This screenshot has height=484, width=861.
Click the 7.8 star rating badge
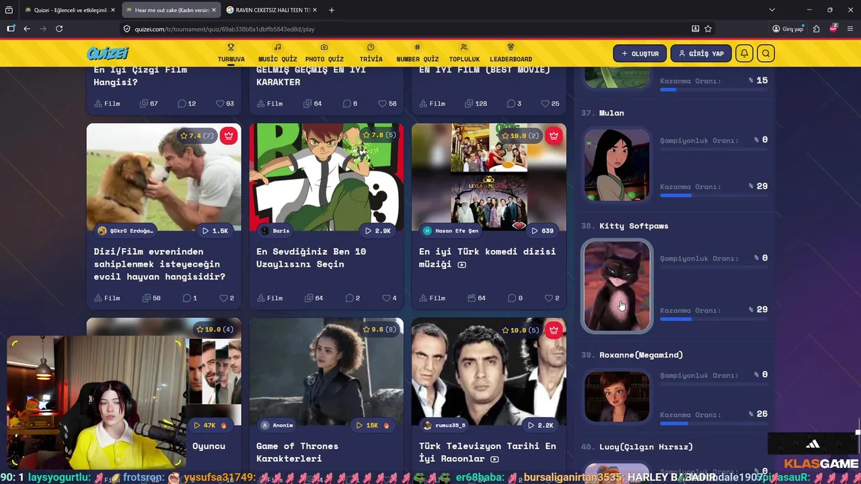[379, 136]
